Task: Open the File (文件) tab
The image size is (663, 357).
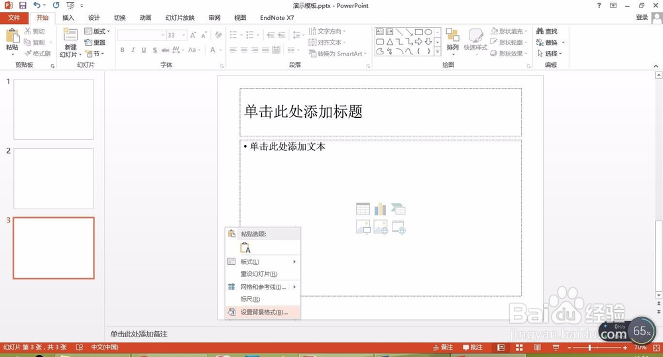Action: click(x=14, y=18)
